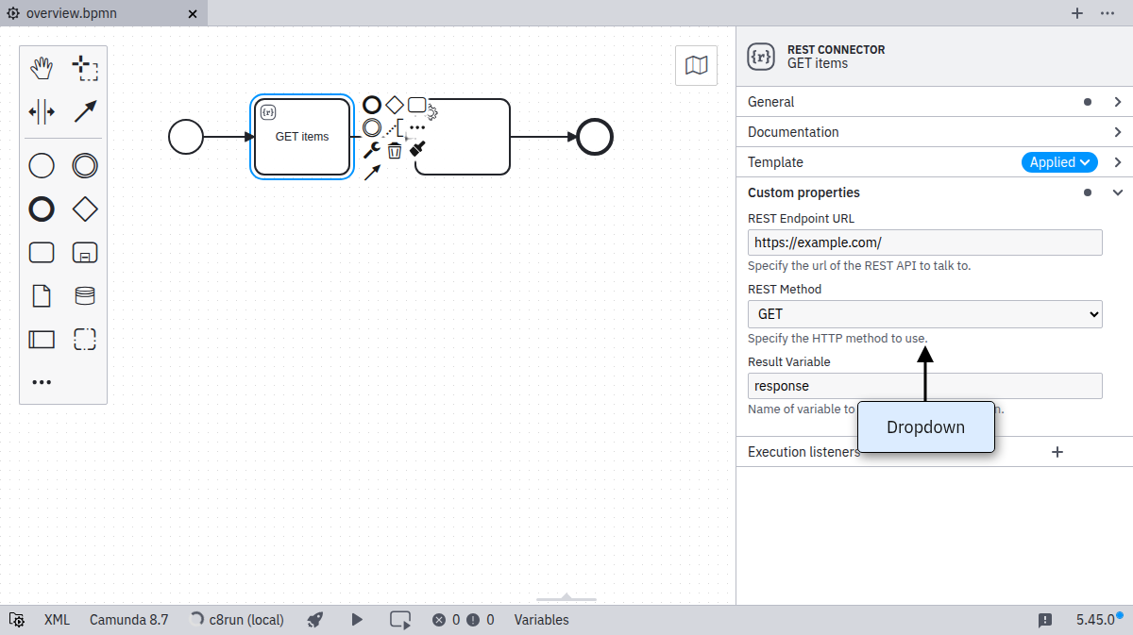Click the REST Endpoint URL field
Image resolution: width=1133 pixels, height=635 pixels.
pos(924,242)
